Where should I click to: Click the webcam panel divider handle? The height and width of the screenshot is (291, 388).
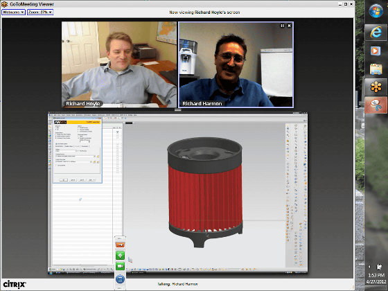click(x=177, y=109)
